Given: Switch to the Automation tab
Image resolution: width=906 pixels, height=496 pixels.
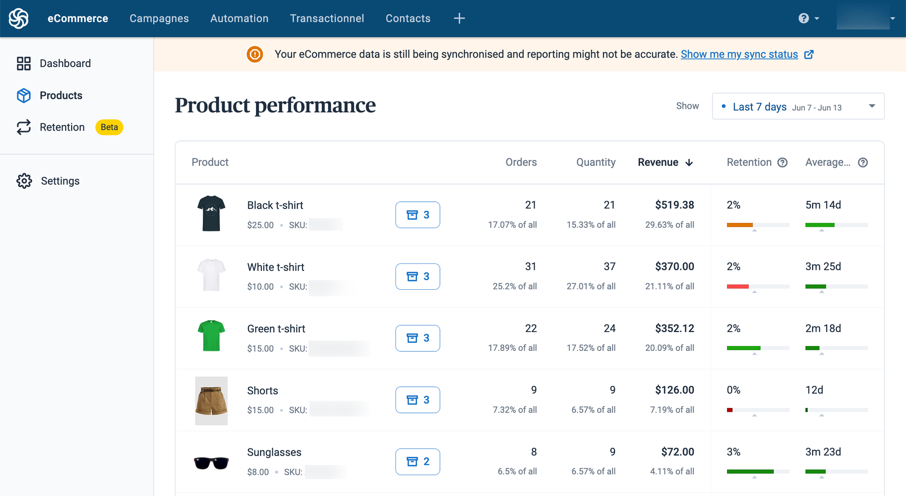Looking at the screenshot, I should coord(239,19).
